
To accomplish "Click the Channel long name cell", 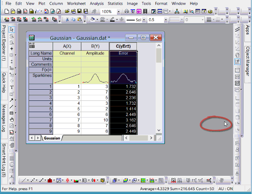I will coord(67,53).
